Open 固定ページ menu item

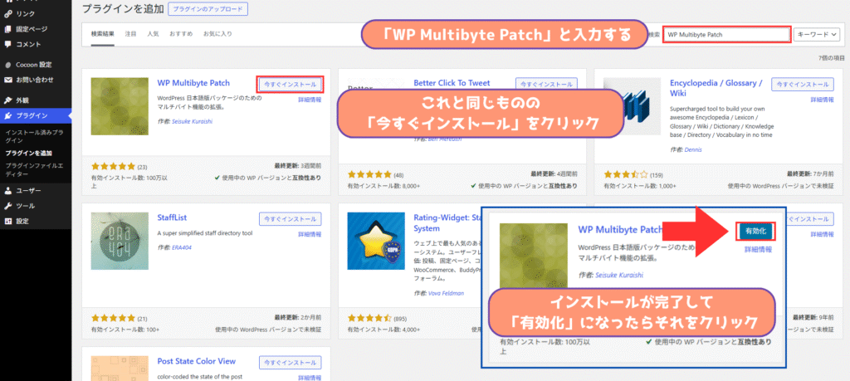(x=32, y=29)
